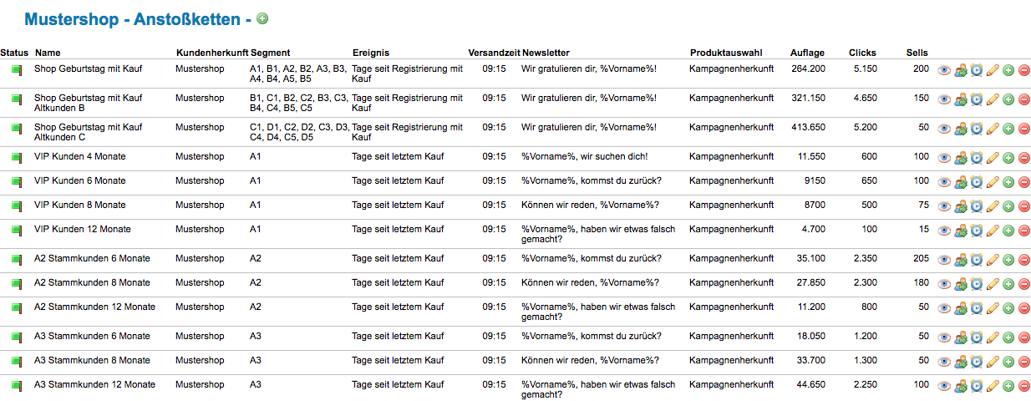The image size is (1031, 401).
Task: Edit 'VIP Kunden 4 Monate' with pencil icon
Action: [x=993, y=158]
